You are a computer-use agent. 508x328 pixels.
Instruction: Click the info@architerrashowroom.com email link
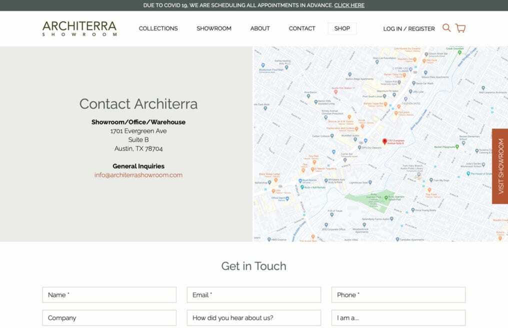(x=138, y=175)
